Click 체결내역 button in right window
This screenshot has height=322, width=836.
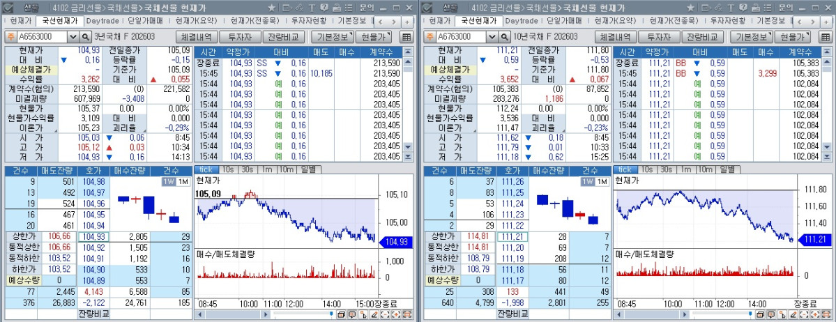coord(615,37)
